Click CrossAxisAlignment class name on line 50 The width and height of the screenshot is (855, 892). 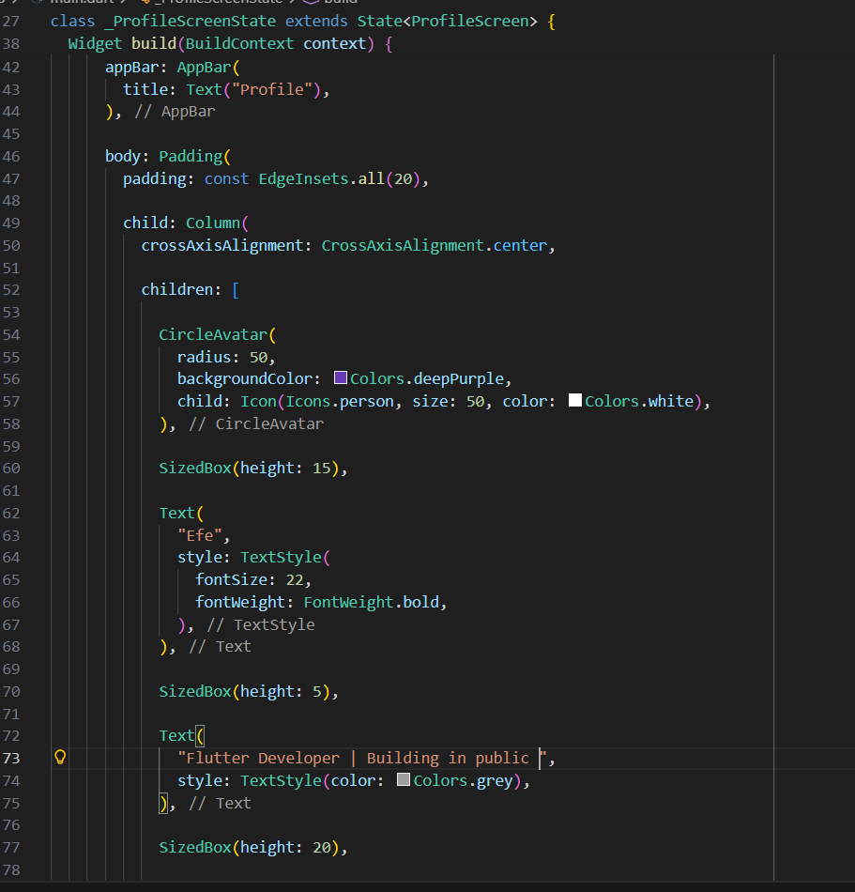point(403,245)
